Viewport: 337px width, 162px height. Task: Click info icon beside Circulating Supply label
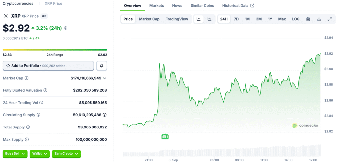38,115
